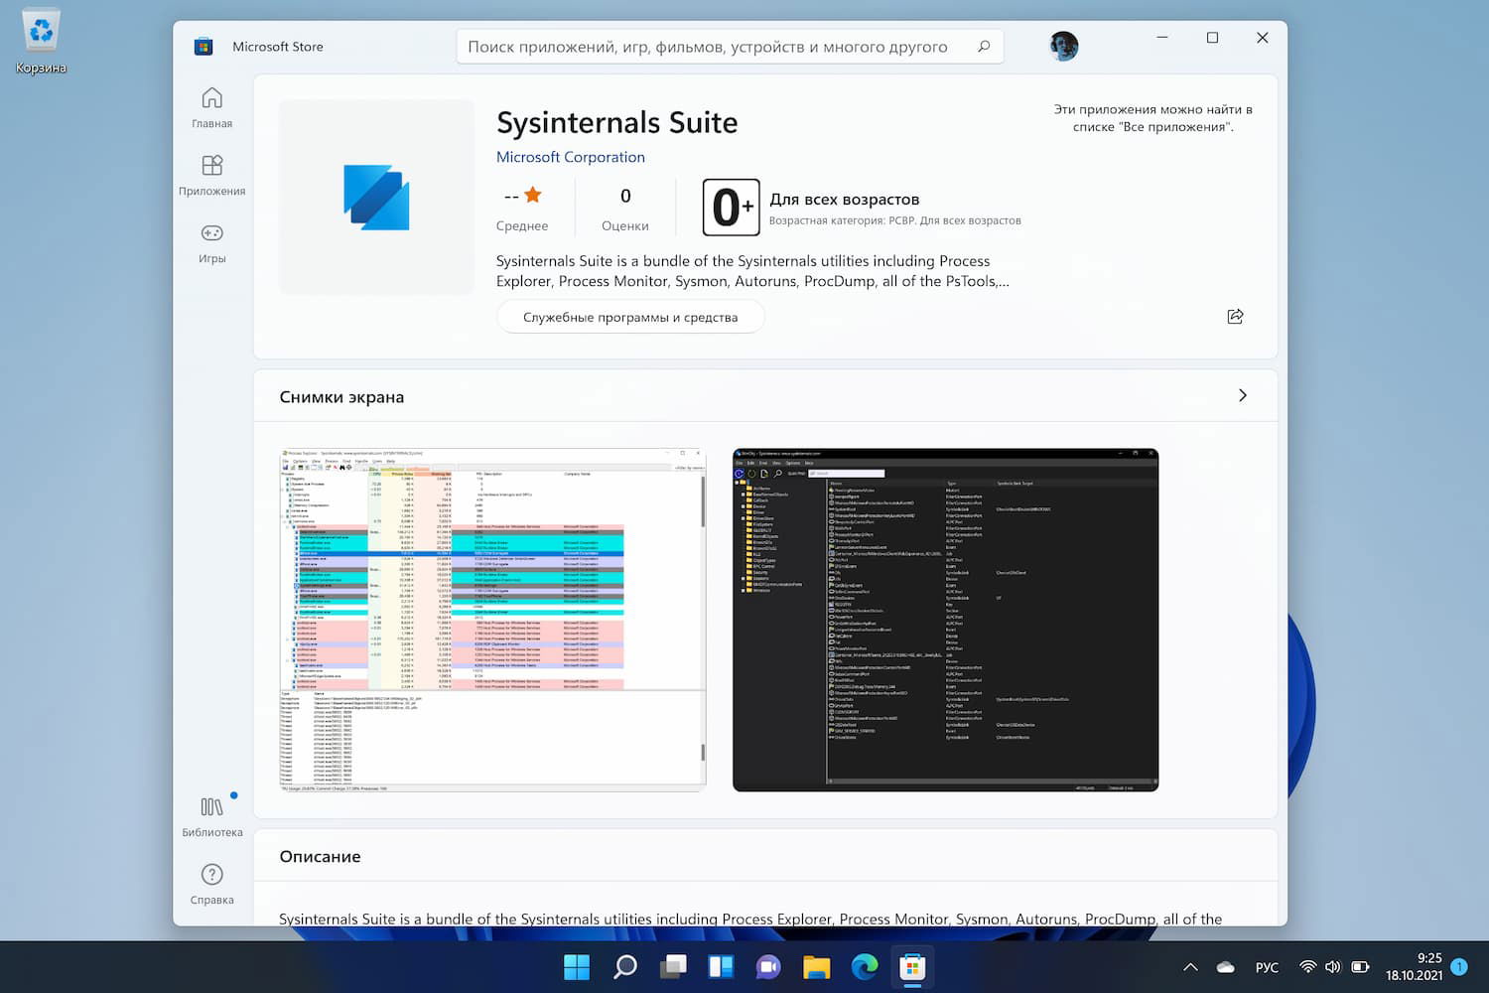Click the orange rating star
This screenshot has height=993, width=1489.
(x=533, y=195)
